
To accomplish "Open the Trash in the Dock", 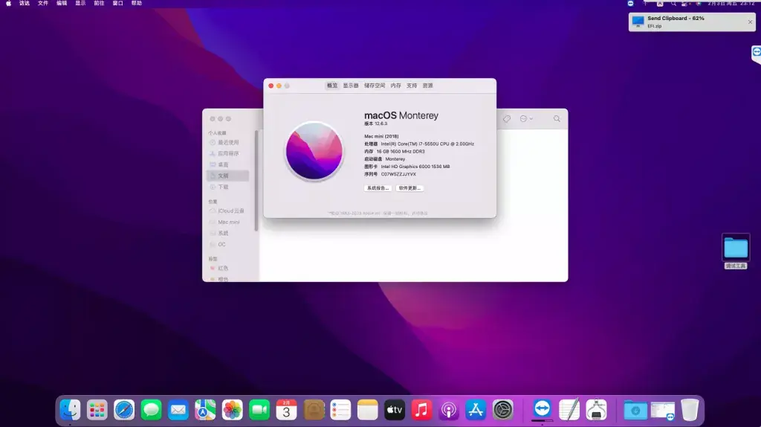I will pos(690,410).
